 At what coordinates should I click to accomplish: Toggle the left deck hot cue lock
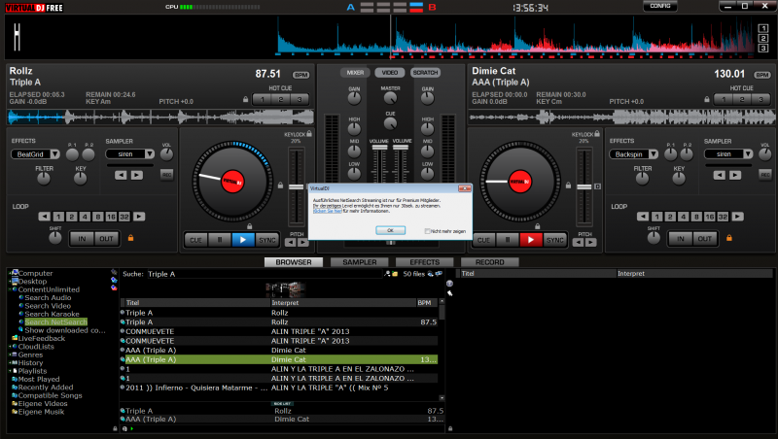pos(246,99)
